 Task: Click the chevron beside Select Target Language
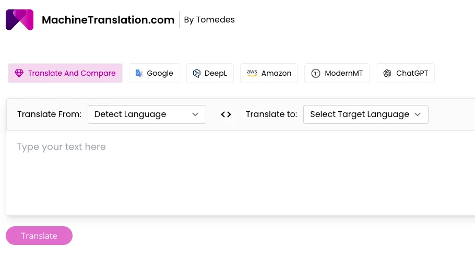coord(418,114)
